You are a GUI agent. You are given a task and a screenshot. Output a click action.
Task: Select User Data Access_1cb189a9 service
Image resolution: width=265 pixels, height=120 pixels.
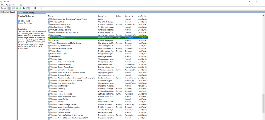98,27
